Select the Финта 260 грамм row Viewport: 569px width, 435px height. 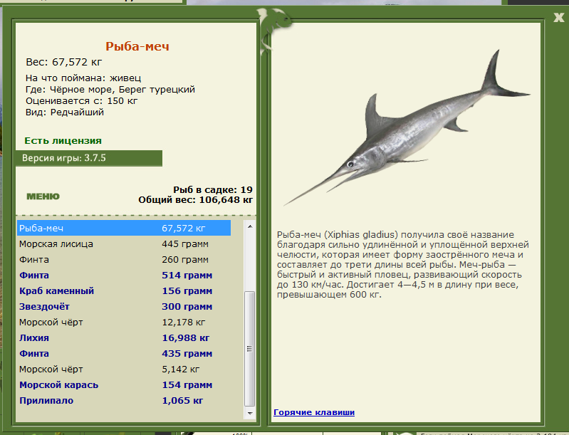point(124,259)
